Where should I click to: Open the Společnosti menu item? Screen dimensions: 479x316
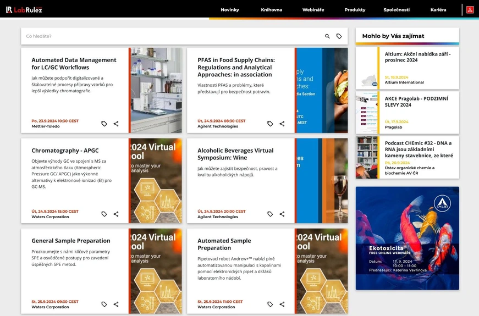coord(397,10)
